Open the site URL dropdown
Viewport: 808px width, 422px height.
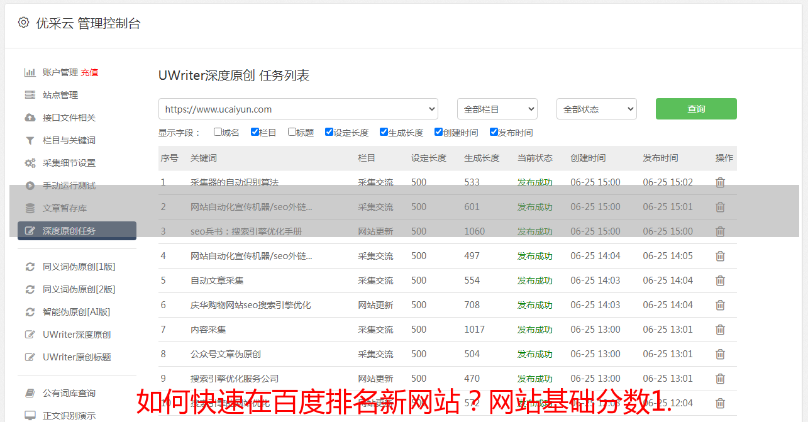298,109
